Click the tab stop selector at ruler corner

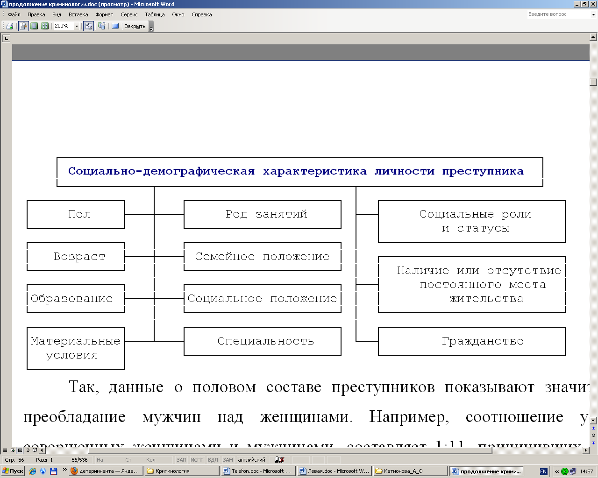[6, 38]
